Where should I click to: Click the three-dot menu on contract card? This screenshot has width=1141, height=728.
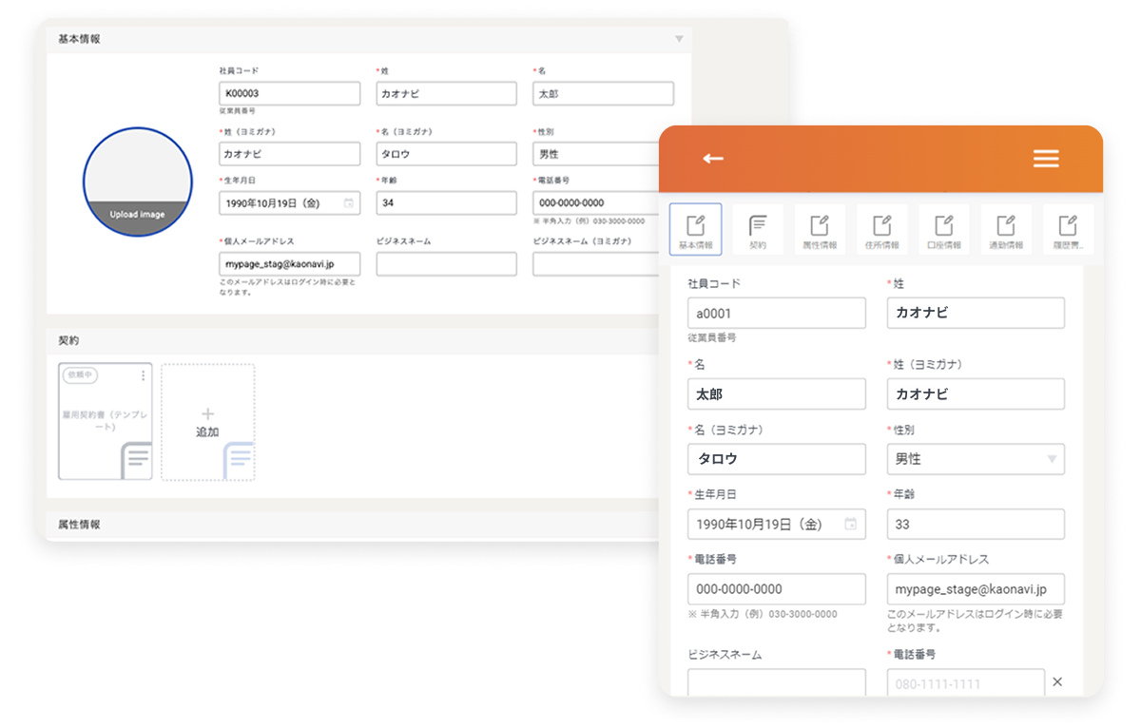click(144, 375)
